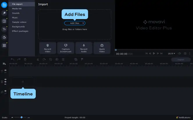Screen dimensions: 193x120
Task: Open Notifications in status bar
Action: point(183,118)
